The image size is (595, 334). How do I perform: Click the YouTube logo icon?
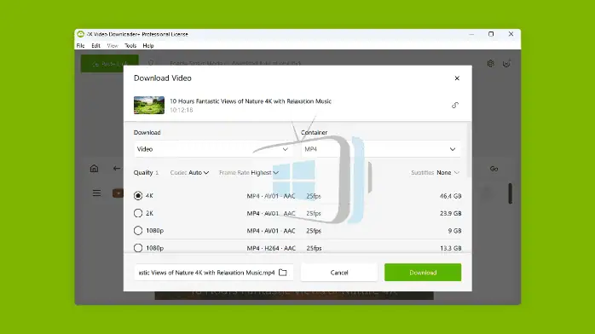(x=118, y=193)
